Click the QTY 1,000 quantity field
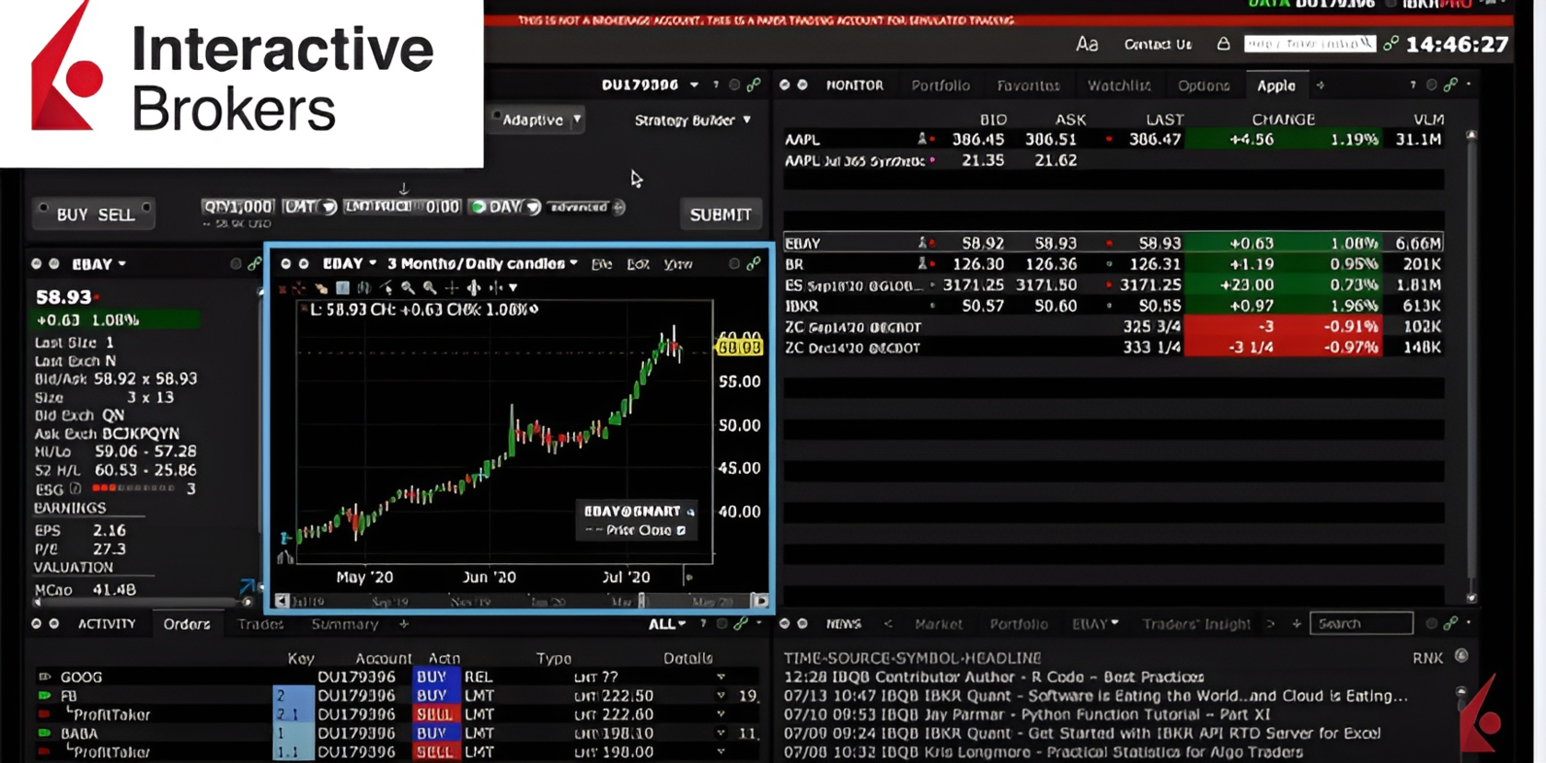1546x763 pixels. pos(237,207)
